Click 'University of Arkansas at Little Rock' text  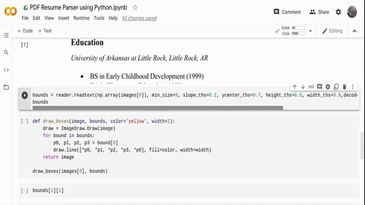[119, 58]
